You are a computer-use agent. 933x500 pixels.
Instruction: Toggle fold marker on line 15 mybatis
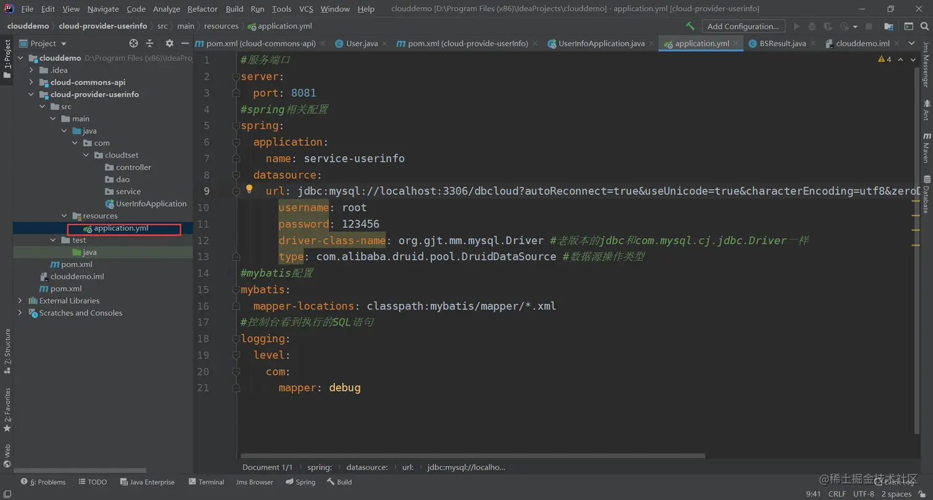tap(235, 289)
